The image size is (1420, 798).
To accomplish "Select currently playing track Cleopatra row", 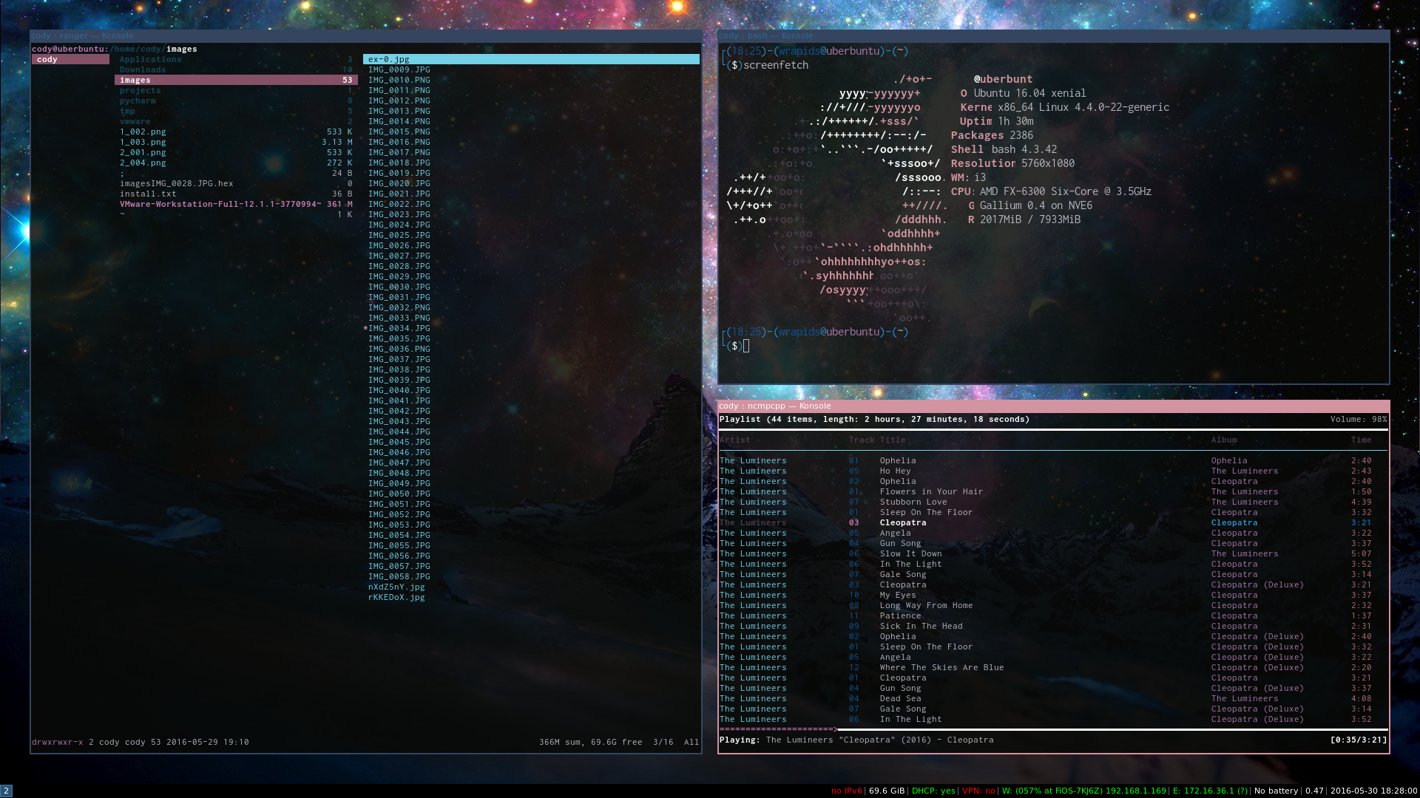I will [x=902, y=522].
